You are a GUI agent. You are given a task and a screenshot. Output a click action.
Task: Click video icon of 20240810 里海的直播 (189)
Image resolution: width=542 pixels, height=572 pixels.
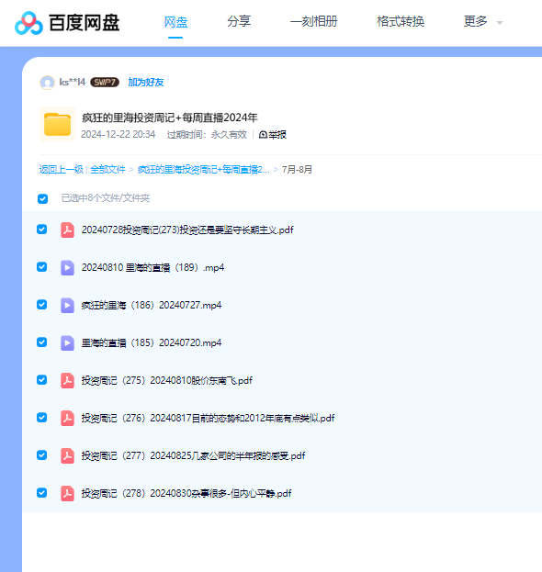[x=67, y=267]
